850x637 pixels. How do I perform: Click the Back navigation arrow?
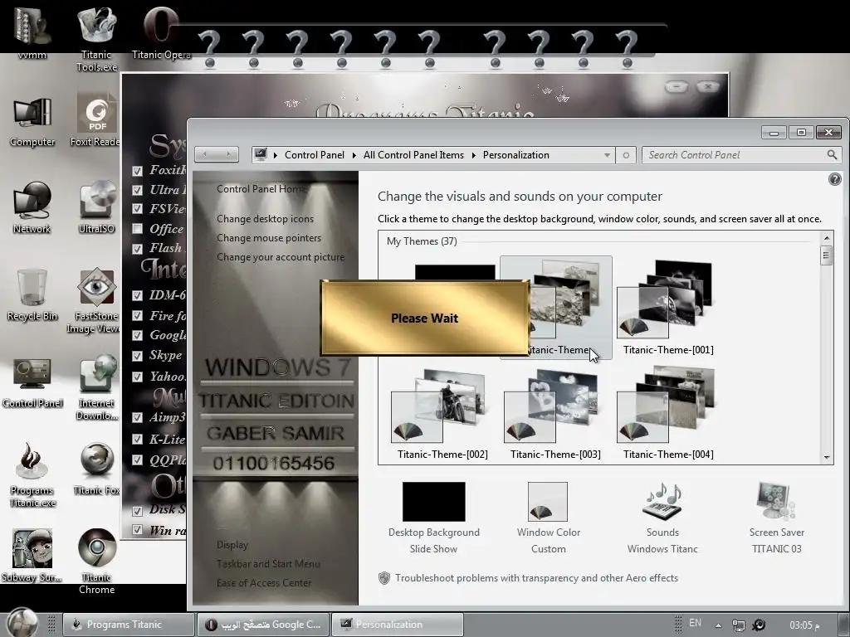[205, 155]
